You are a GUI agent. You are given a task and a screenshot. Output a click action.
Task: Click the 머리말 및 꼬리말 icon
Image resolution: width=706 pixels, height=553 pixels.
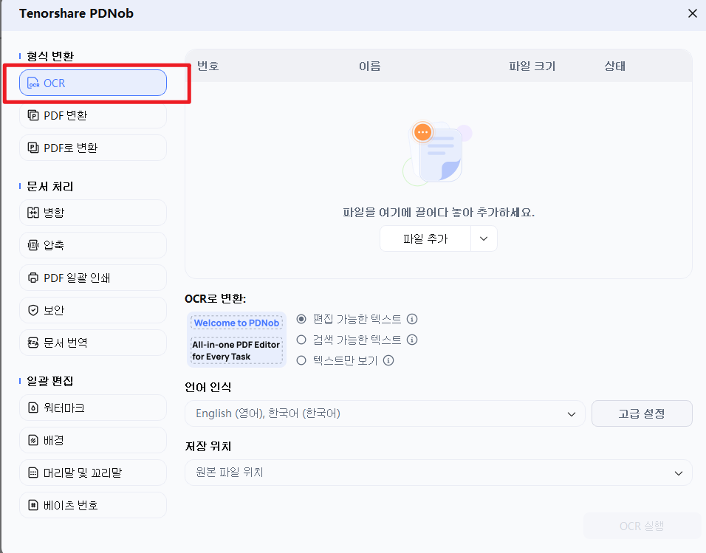click(x=33, y=473)
